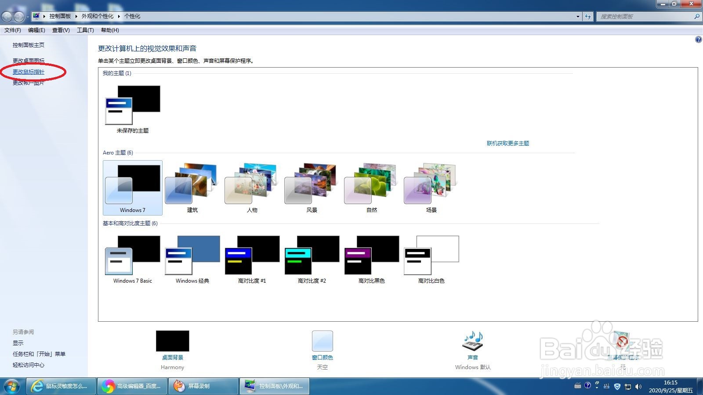Select the Windows 7 Aero theme
This screenshot has height=395, width=703.
click(x=133, y=188)
